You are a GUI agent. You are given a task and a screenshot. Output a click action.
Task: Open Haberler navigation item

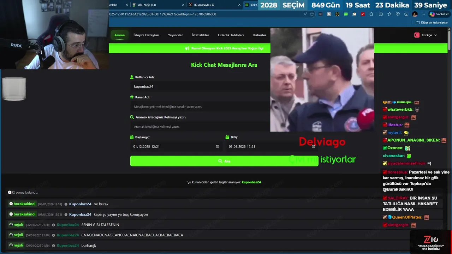(x=259, y=35)
